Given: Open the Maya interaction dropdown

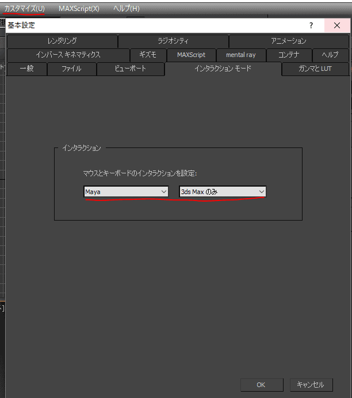Looking at the screenshot, I should 126,192.
